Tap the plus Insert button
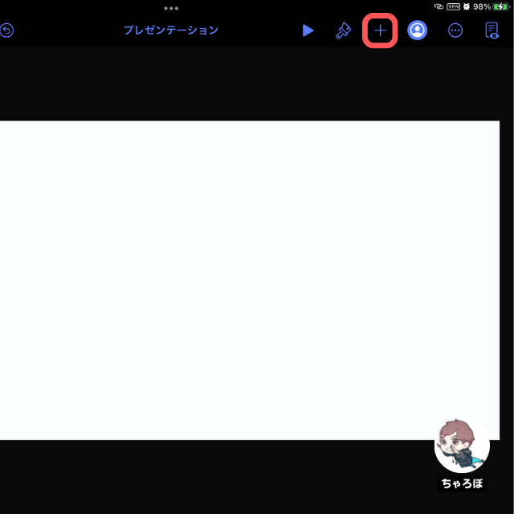514x514 pixels. click(x=380, y=31)
